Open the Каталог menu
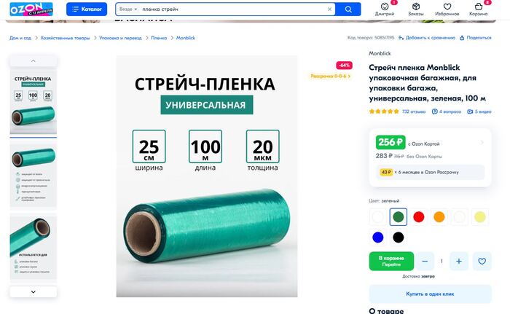510x314 pixels. point(87,9)
